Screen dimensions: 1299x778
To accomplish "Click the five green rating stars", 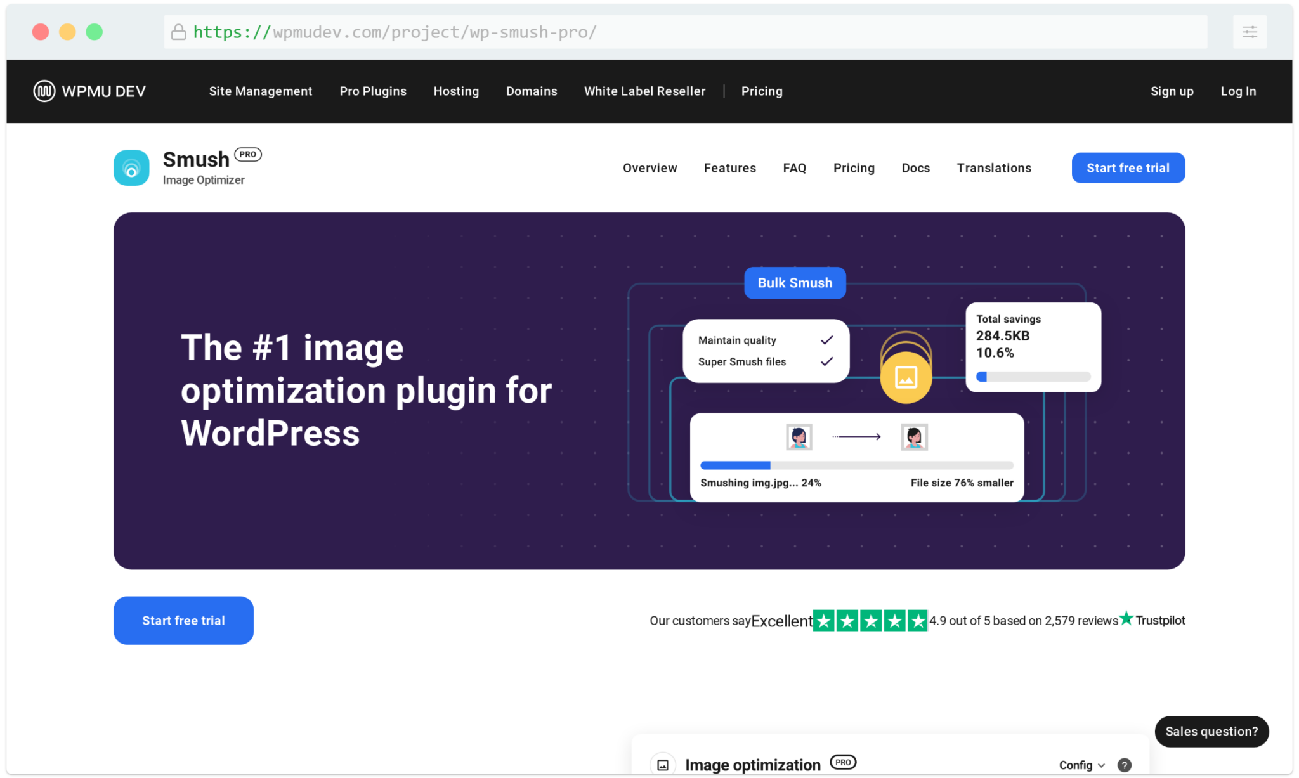I will coord(870,621).
